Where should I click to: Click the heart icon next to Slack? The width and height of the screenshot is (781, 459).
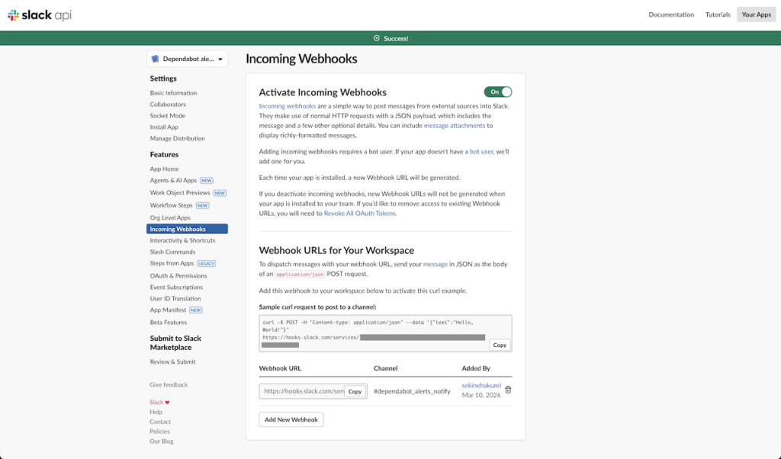coord(167,402)
